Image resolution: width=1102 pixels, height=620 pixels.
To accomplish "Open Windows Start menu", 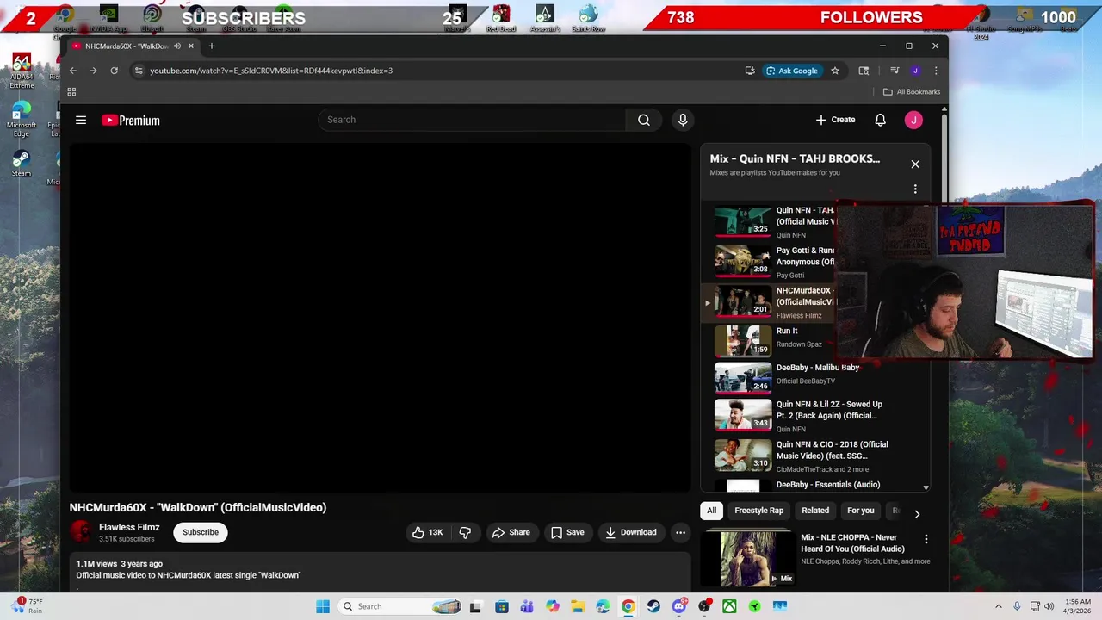I will pyautogui.click(x=323, y=606).
